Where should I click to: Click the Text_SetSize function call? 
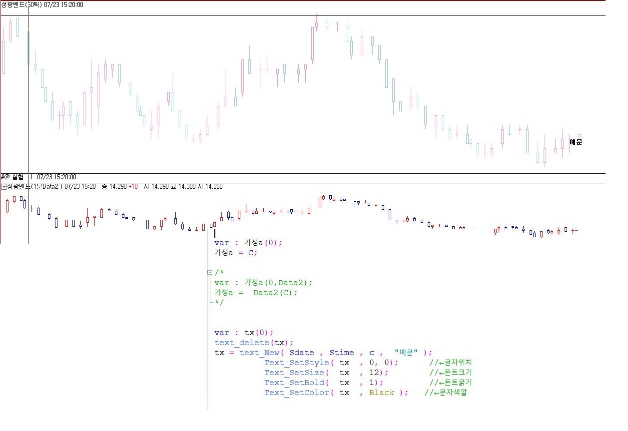pos(296,373)
